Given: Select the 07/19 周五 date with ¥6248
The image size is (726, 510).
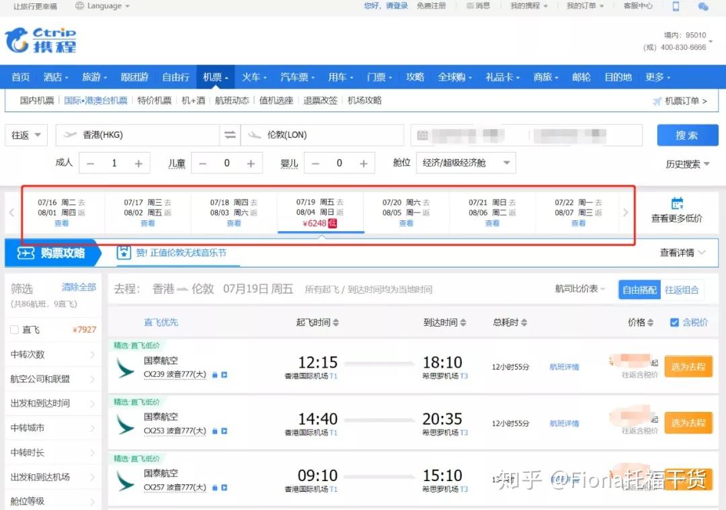Looking at the screenshot, I should (x=321, y=212).
